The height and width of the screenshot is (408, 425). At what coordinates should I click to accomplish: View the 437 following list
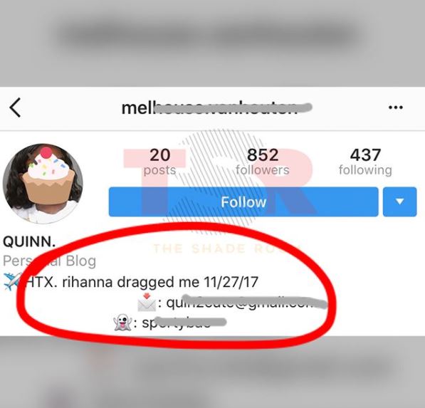[x=365, y=162]
